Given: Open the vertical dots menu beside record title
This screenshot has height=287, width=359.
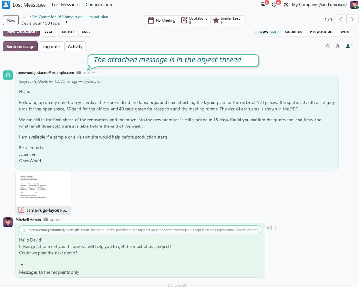Looking at the screenshot, I should [x=66, y=23].
